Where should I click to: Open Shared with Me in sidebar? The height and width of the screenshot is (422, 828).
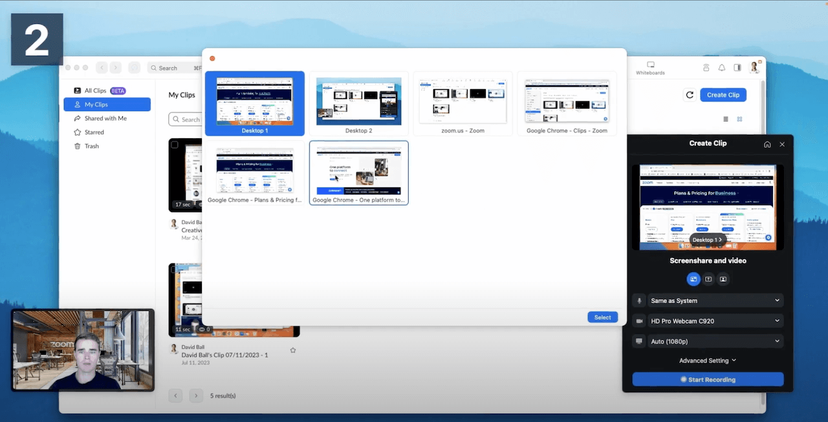click(105, 118)
